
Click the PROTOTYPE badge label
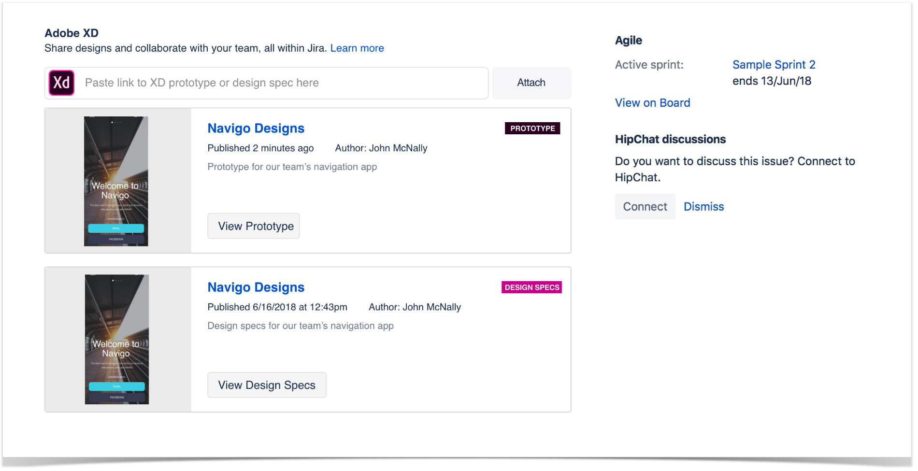pos(532,128)
